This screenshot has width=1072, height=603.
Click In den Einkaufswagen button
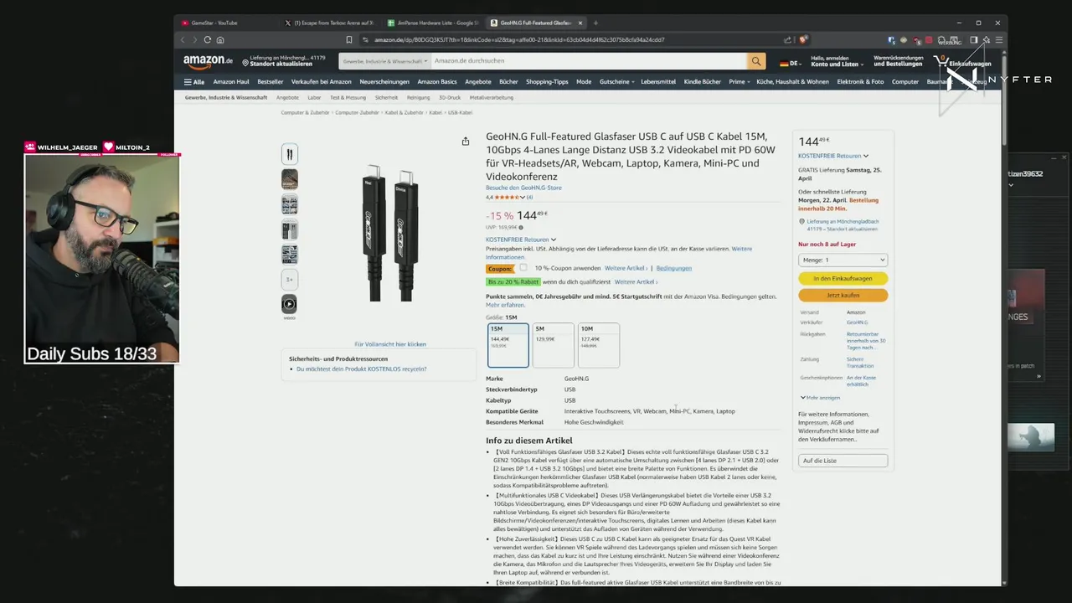[843, 279]
